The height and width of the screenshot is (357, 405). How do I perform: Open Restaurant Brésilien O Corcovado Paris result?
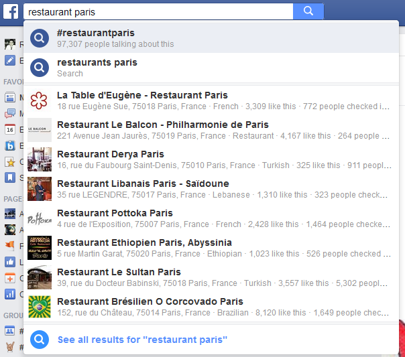[211, 307]
